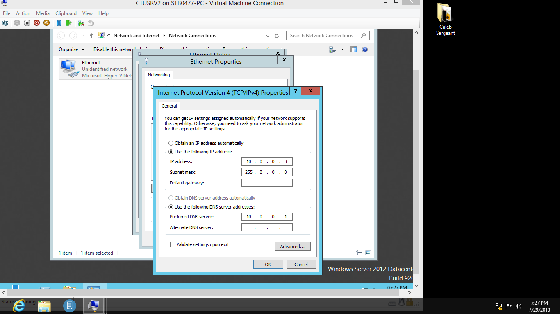This screenshot has width=560, height=314.
Task: Click the volume speaker tray icon
Action: coord(519,306)
